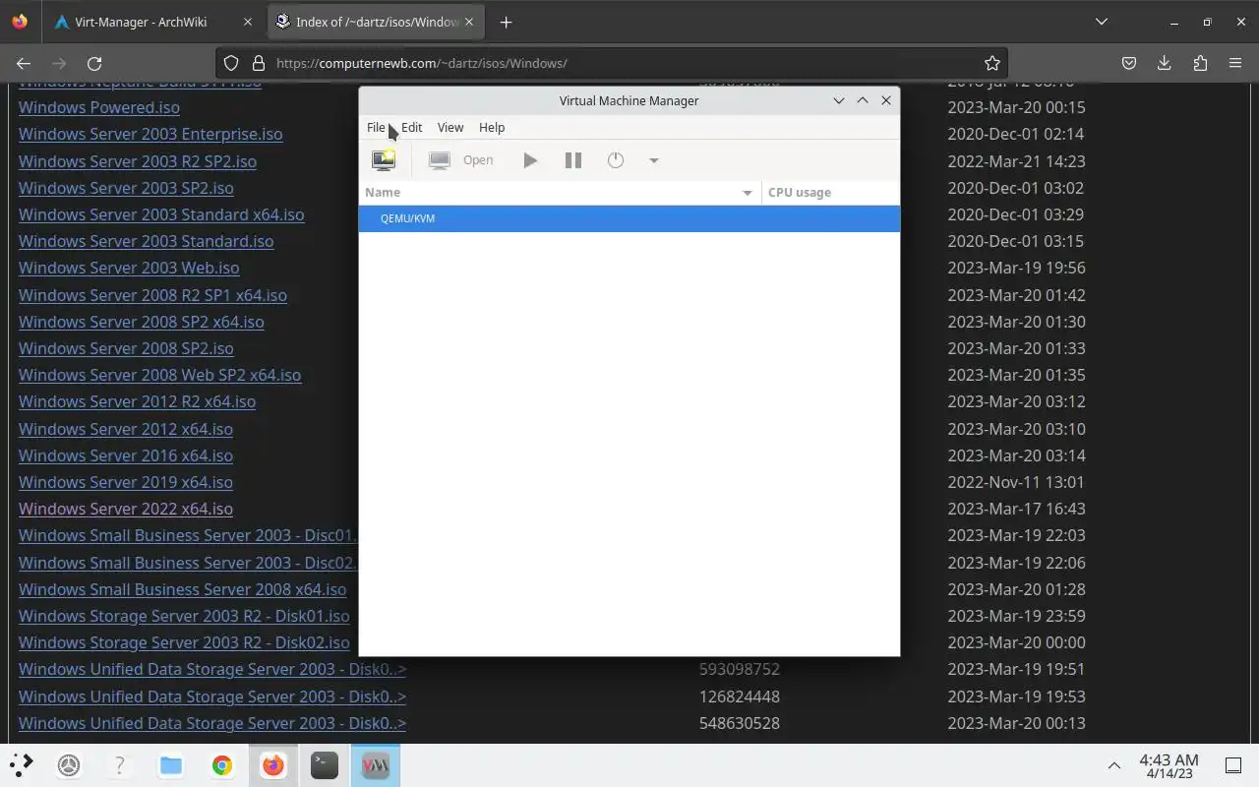
Task: Open Windows Server 2019 x64.iso link
Action: coord(126,482)
